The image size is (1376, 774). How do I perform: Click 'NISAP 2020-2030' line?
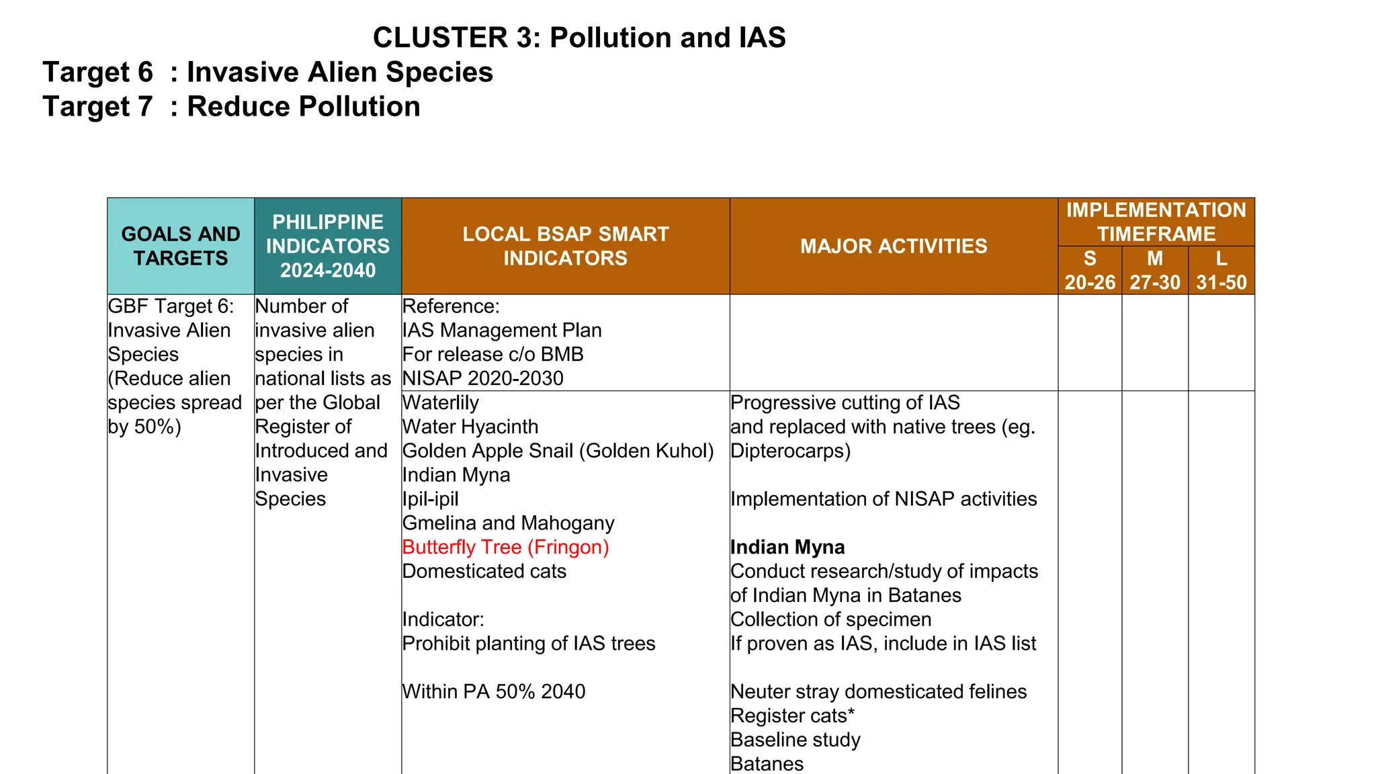(483, 378)
